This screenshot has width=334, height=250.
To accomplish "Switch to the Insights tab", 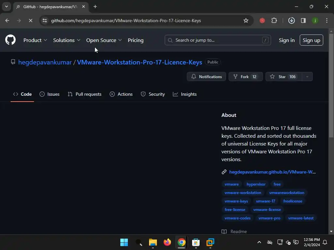I will [x=185, y=94].
